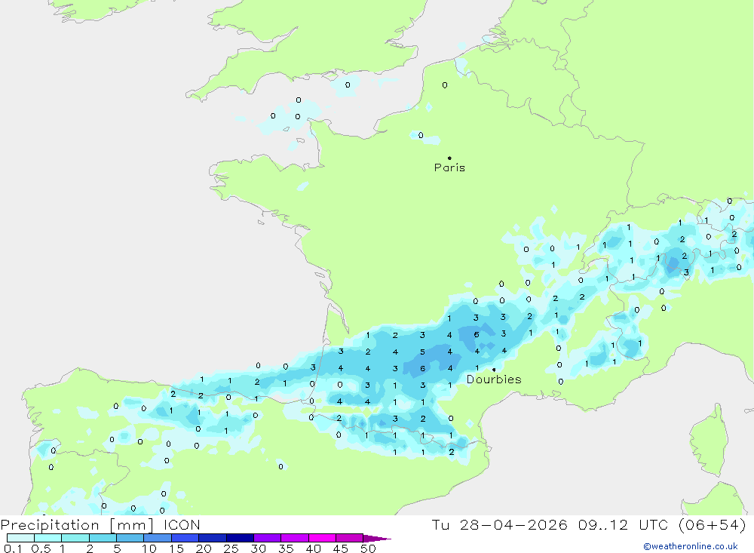754x553 pixels.
Task: Select the Dourbies location dot marker
Action: tap(494, 370)
